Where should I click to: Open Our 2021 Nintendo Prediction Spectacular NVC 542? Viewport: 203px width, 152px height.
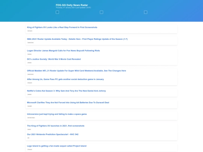tap(53, 134)
